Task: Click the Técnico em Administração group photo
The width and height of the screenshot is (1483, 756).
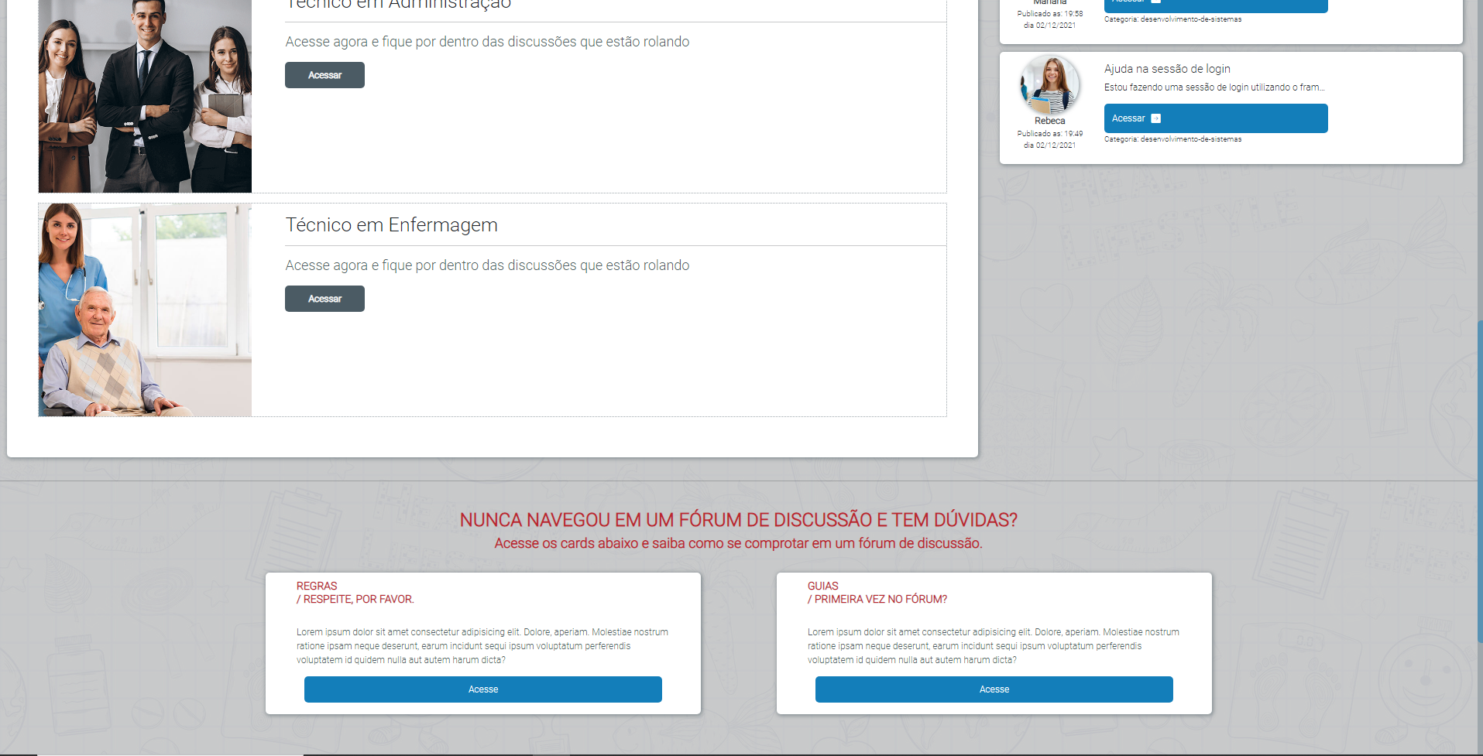Action: point(145,96)
